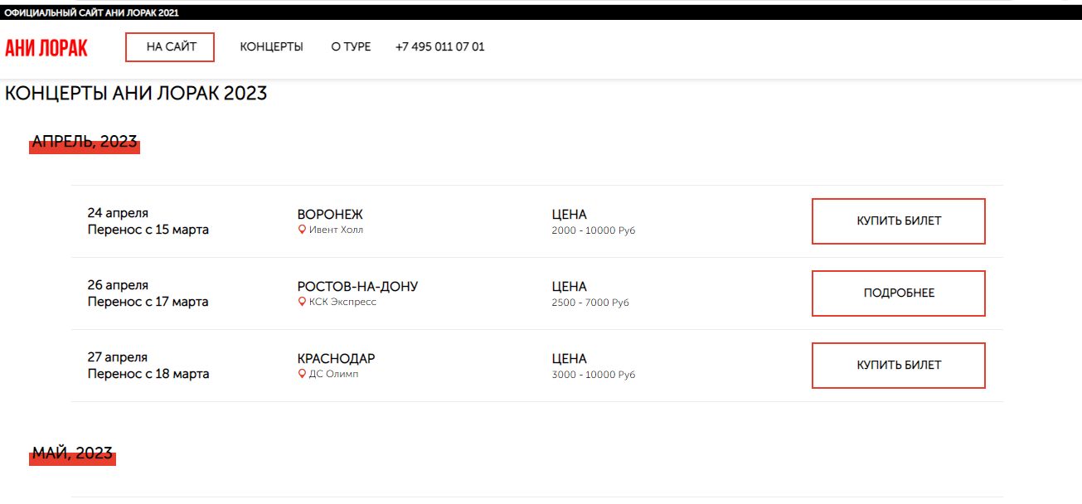Click the АНИ ЛОРАК red logo
Screen dimensions: 1082x504
[x=46, y=47]
